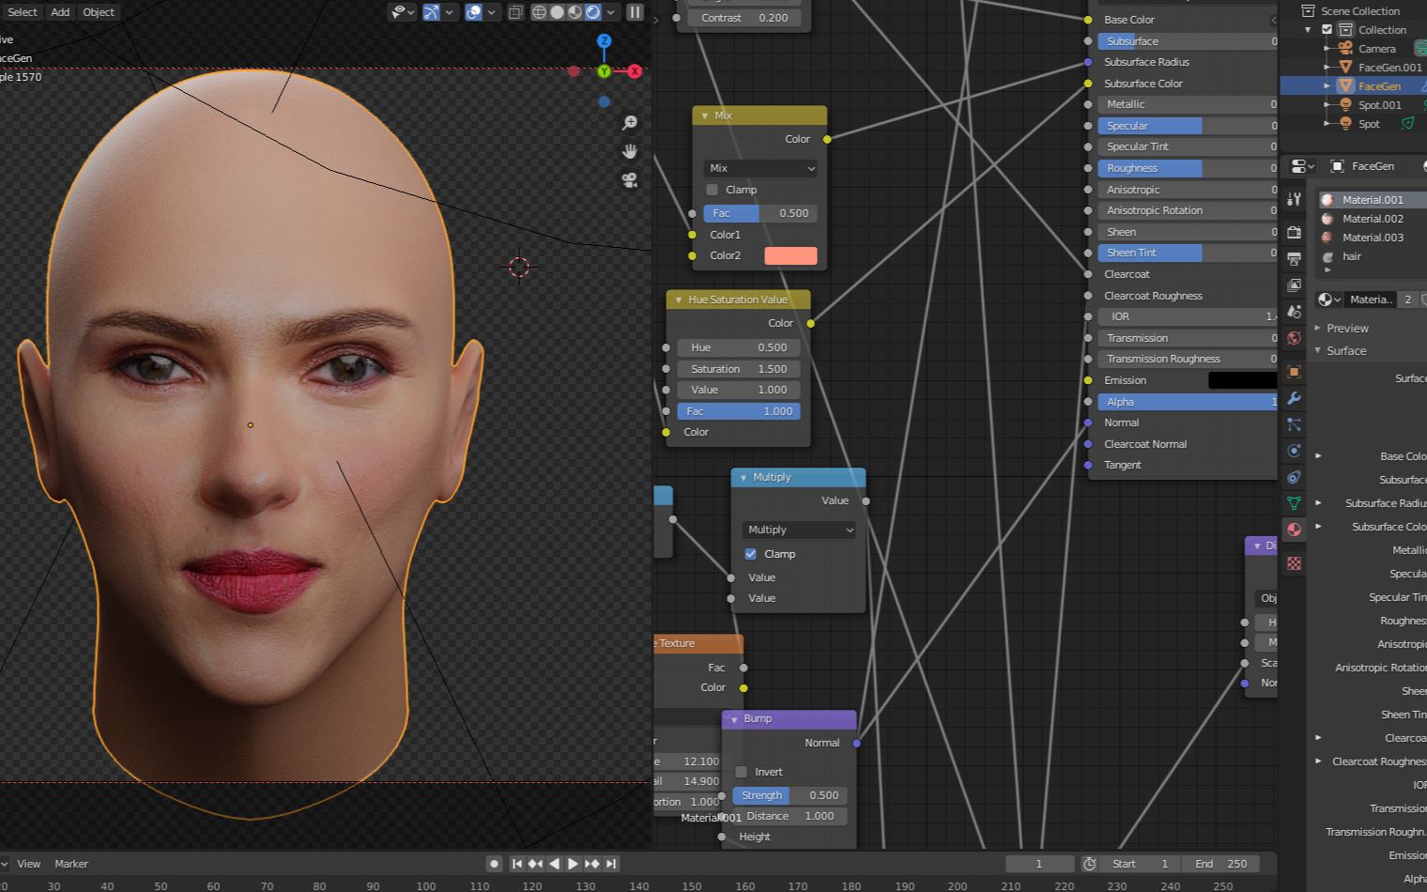Expand the Preview panel
This screenshot has width=1427, height=892.
point(1346,328)
